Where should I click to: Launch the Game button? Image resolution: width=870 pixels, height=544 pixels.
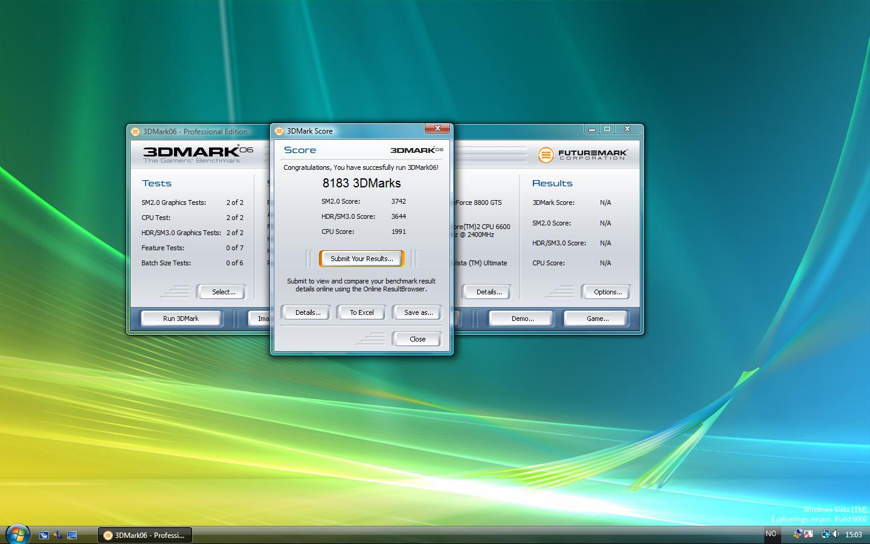click(x=597, y=319)
